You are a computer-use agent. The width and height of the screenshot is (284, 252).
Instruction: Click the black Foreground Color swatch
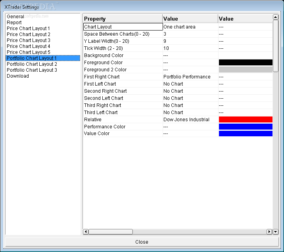246,63
